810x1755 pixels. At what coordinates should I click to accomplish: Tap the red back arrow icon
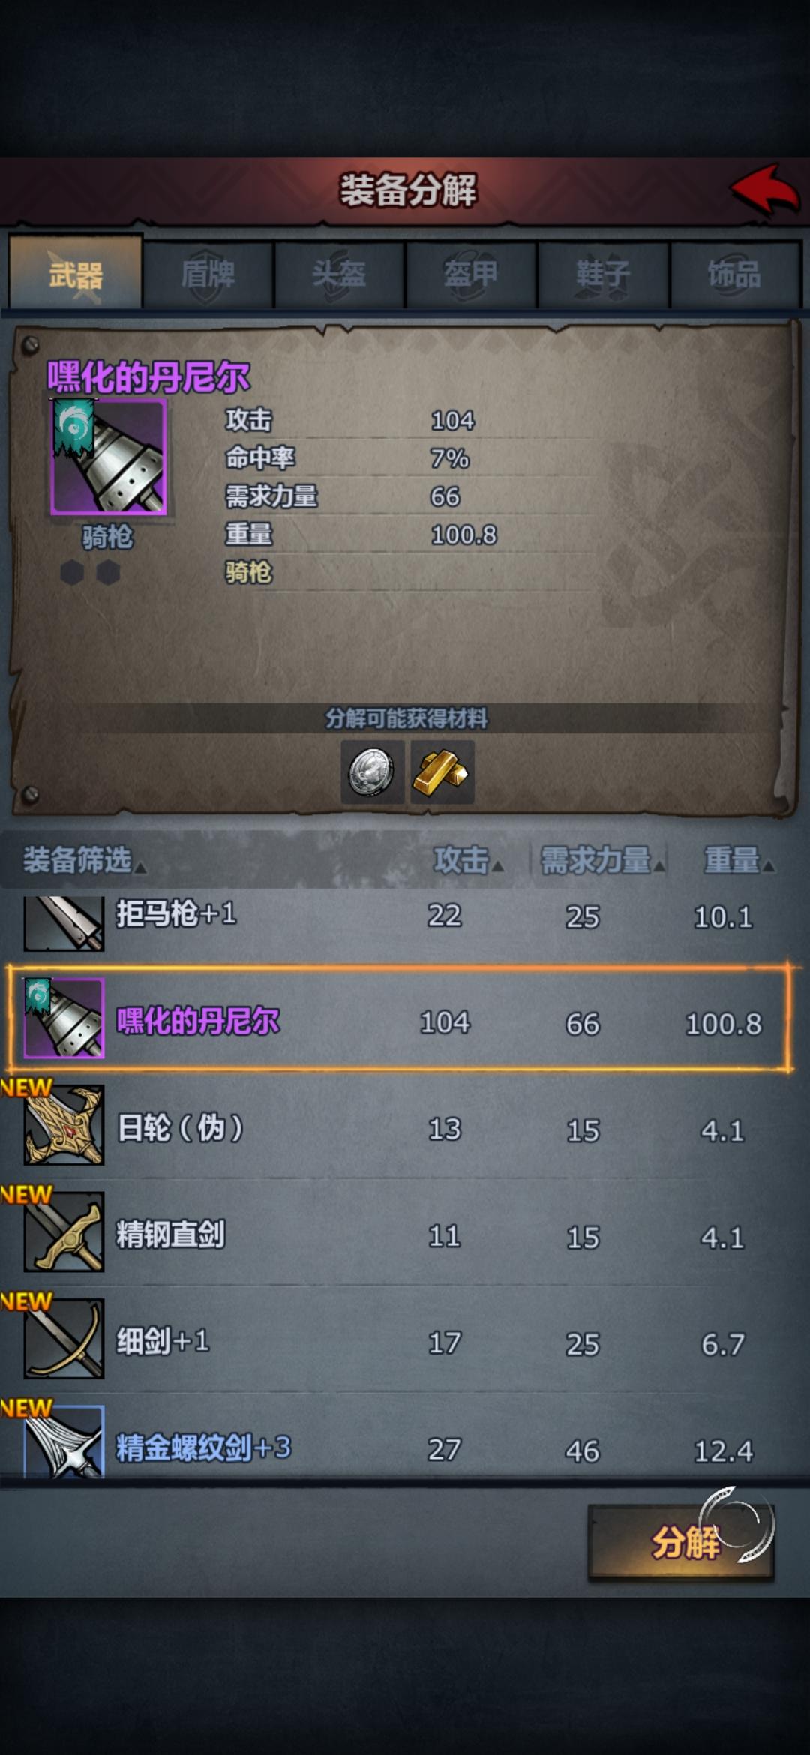point(765,190)
